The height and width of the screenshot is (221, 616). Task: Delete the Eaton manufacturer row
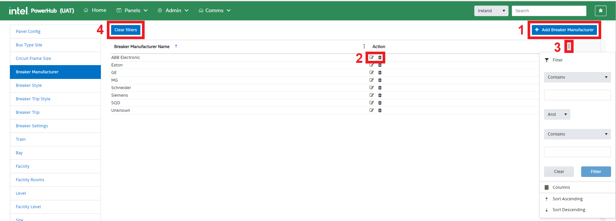click(380, 65)
